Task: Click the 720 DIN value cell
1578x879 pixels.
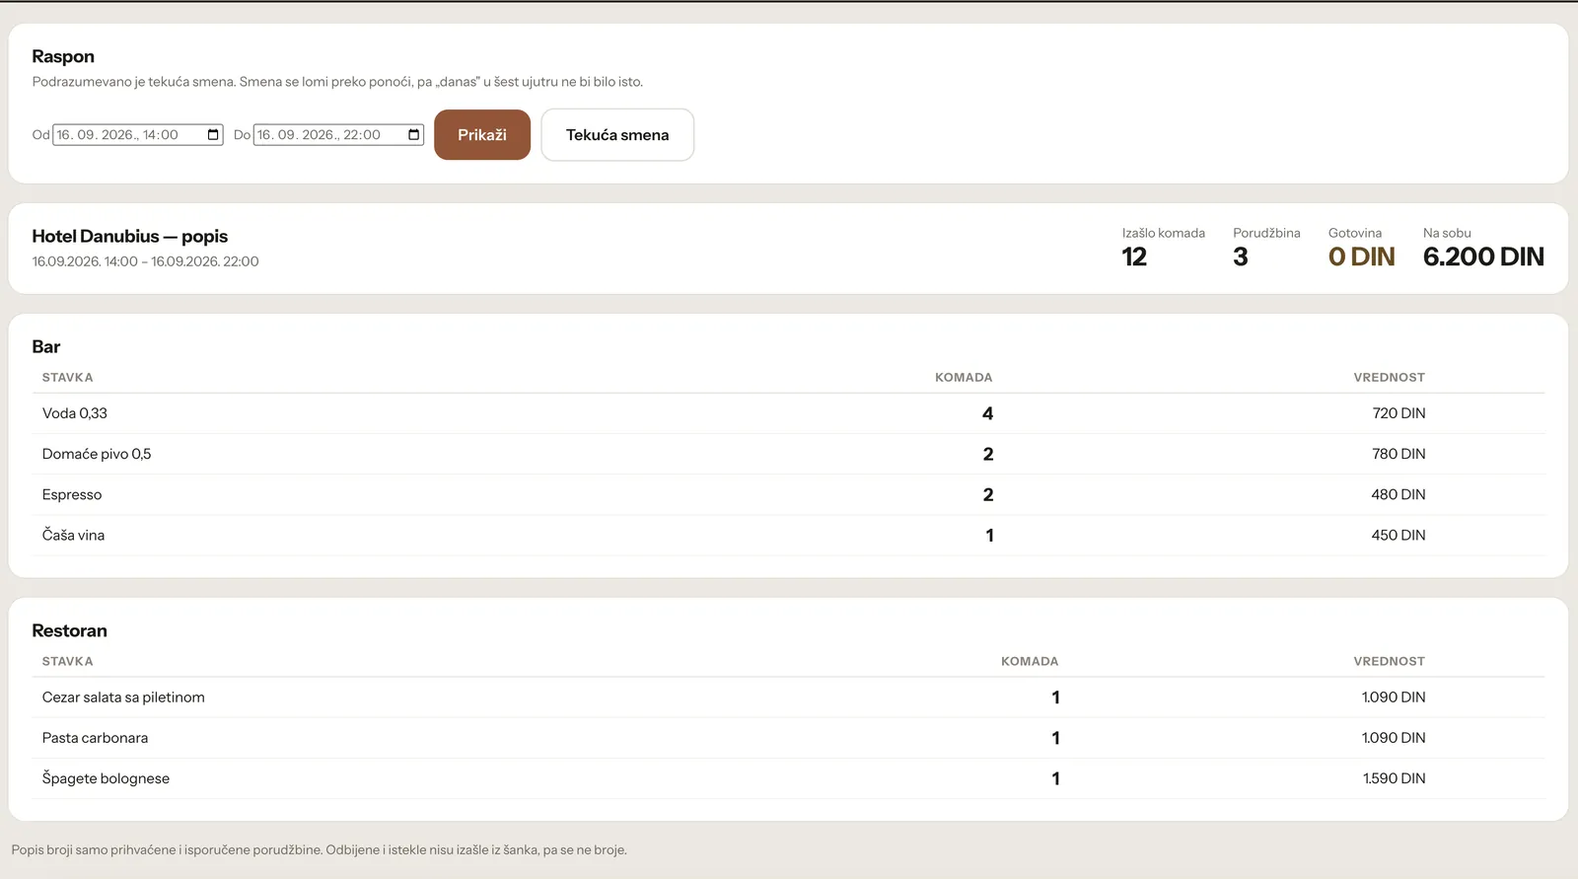Action: 1399,413
